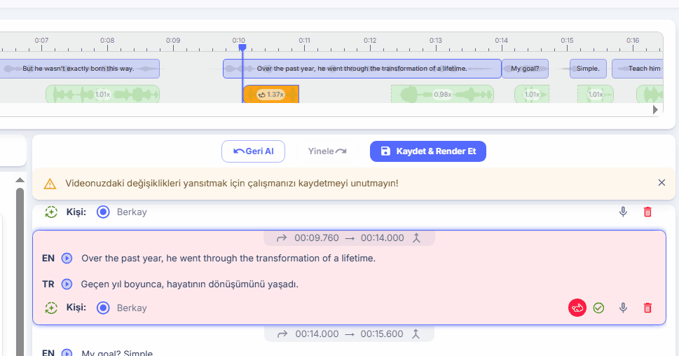Play the EN audio for 'Over the past year'
The width and height of the screenshot is (679, 356).
(67, 258)
